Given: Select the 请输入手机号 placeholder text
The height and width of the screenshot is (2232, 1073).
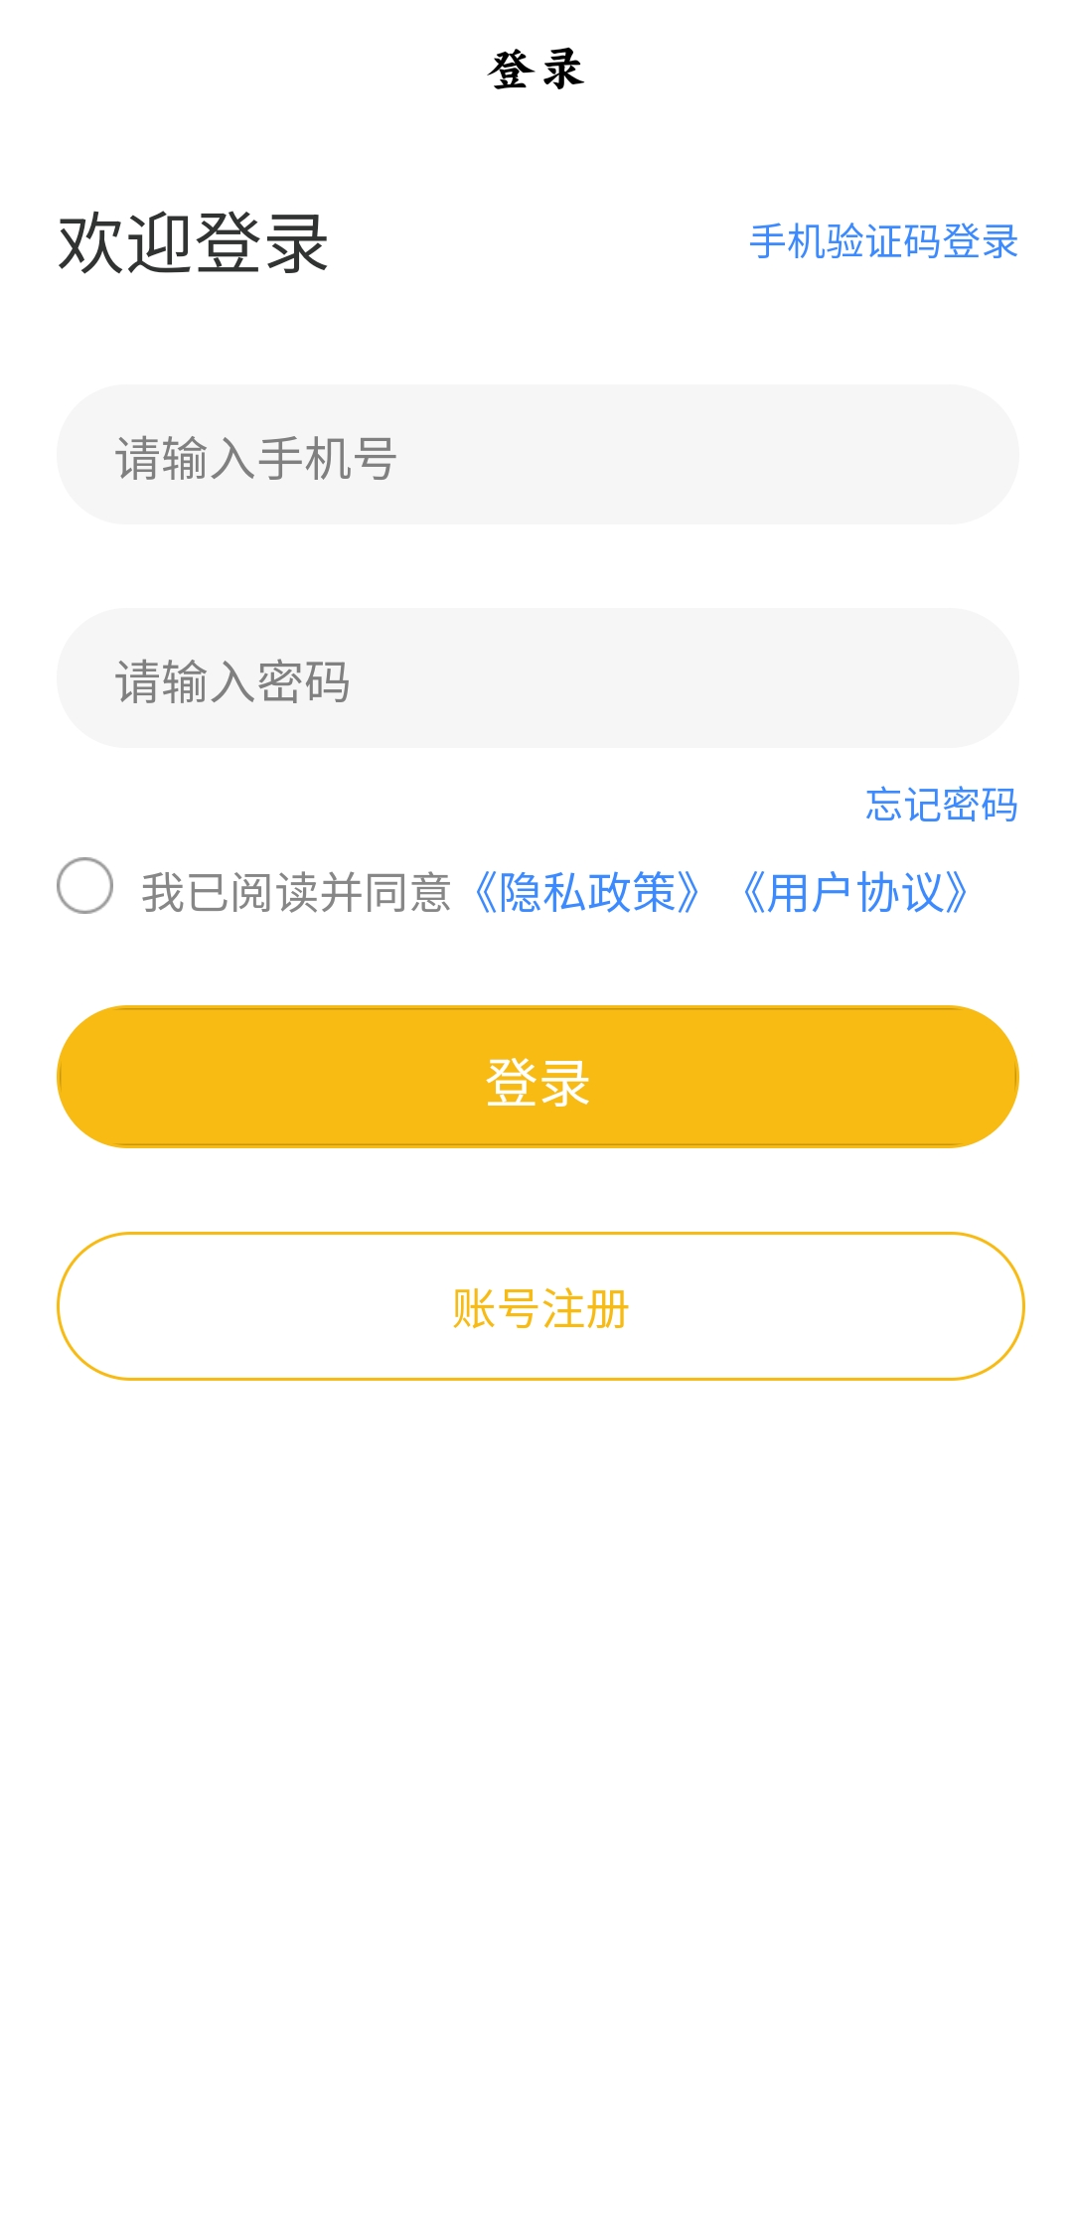Looking at the screenshot, I should (256, 459).
